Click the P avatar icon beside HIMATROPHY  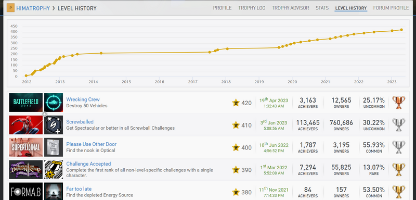pos(10,8)
